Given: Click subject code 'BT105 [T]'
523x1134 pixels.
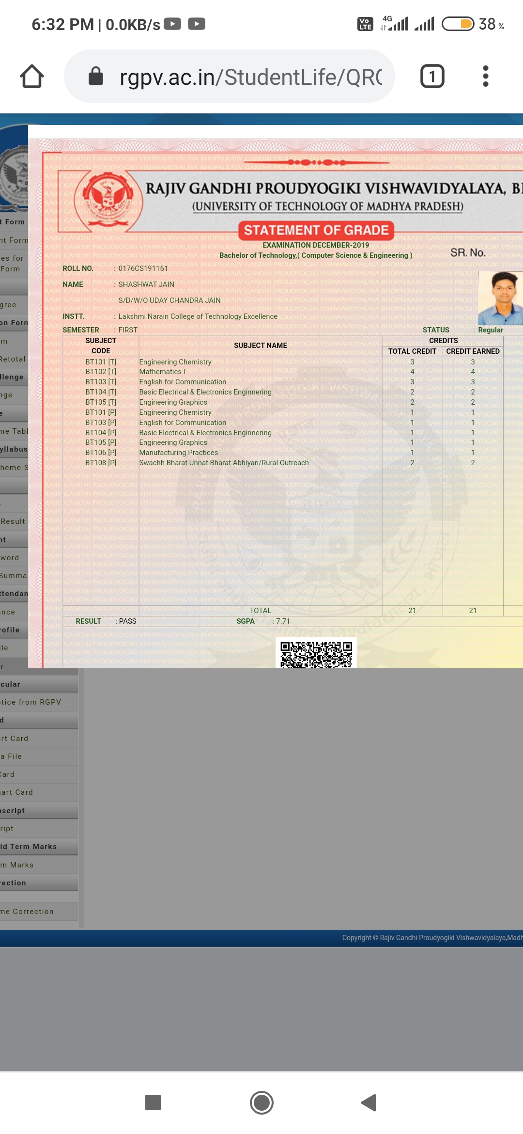Looking at the screenshot, I should pyautogui.click(x=101, y=402).
